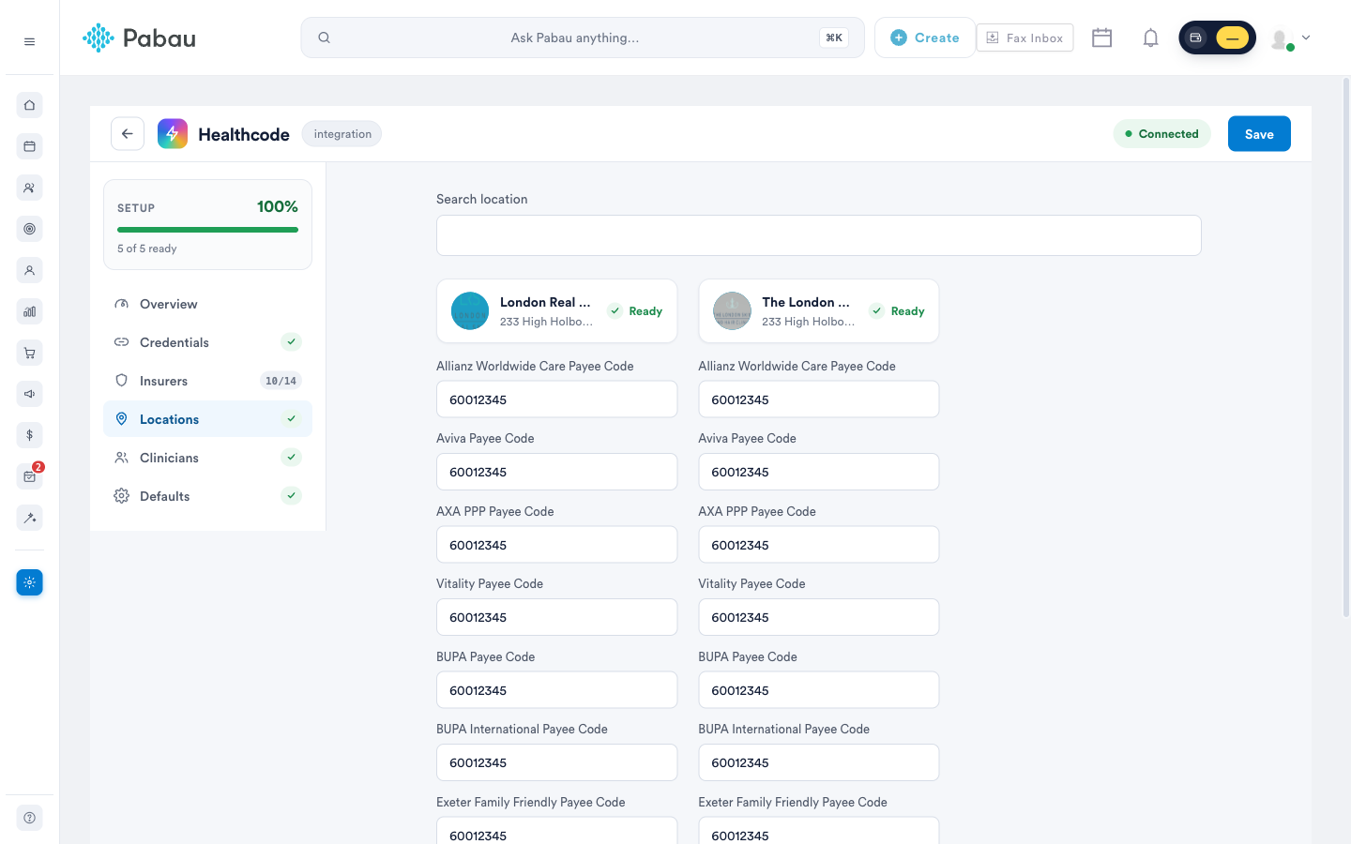Screen dimensions: 1351x844
Task: Select the London Real location card
Action: 557,311
